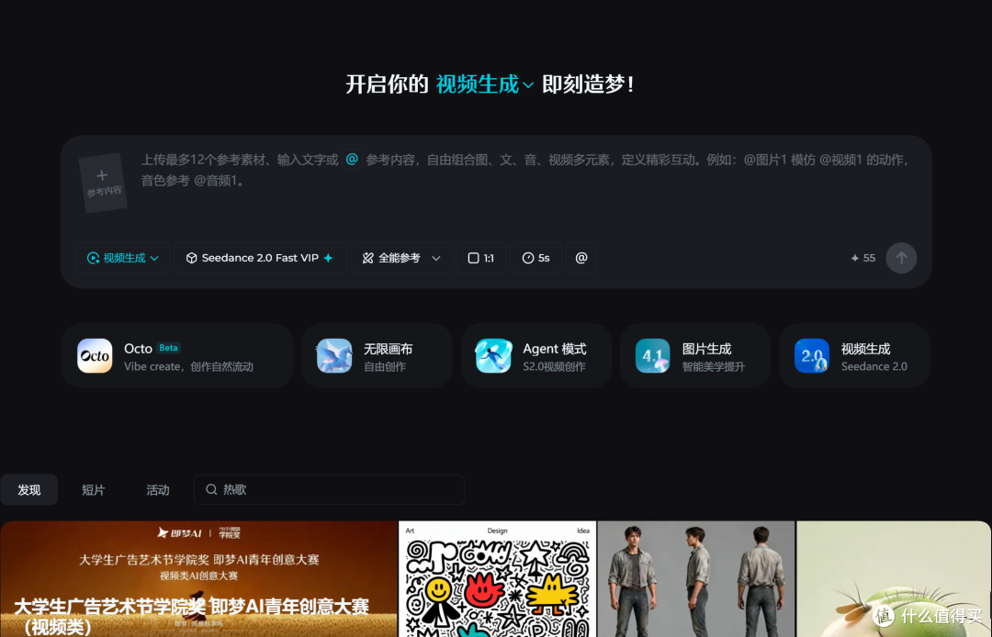Open the 1:1 aspect ratio selector

click(x=481, y=258)
